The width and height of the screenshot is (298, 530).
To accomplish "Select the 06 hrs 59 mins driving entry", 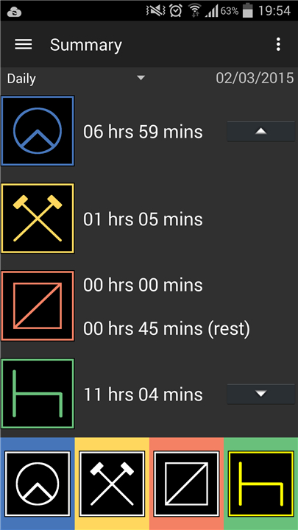I will (x=143, y=132).
